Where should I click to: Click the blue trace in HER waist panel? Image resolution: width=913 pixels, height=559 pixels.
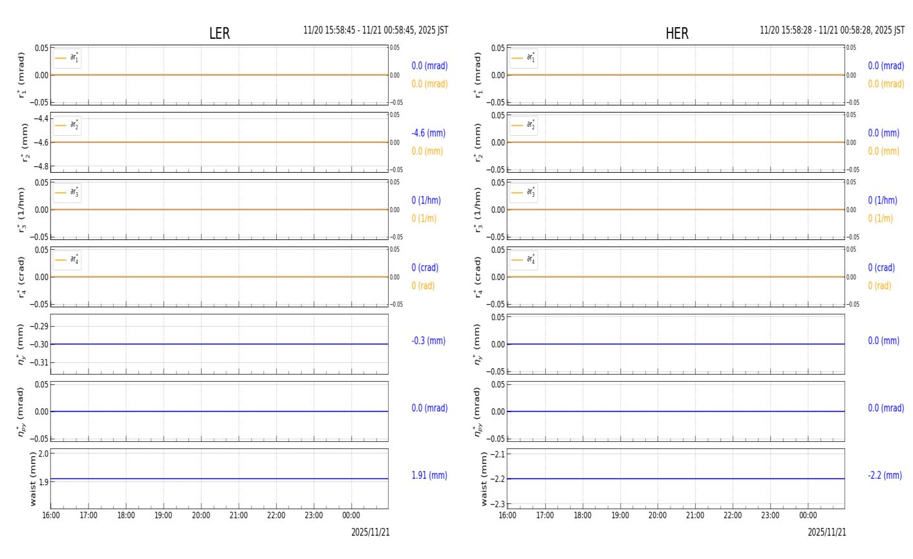[676, 479]
